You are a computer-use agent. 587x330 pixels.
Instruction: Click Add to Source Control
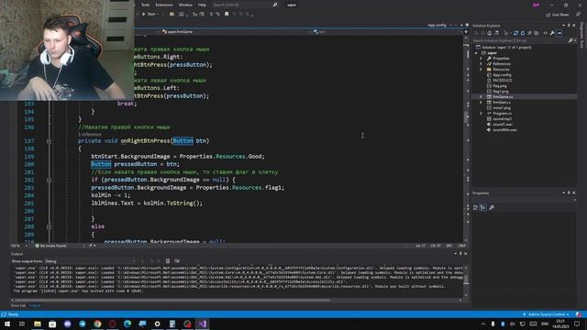point(546,314)
